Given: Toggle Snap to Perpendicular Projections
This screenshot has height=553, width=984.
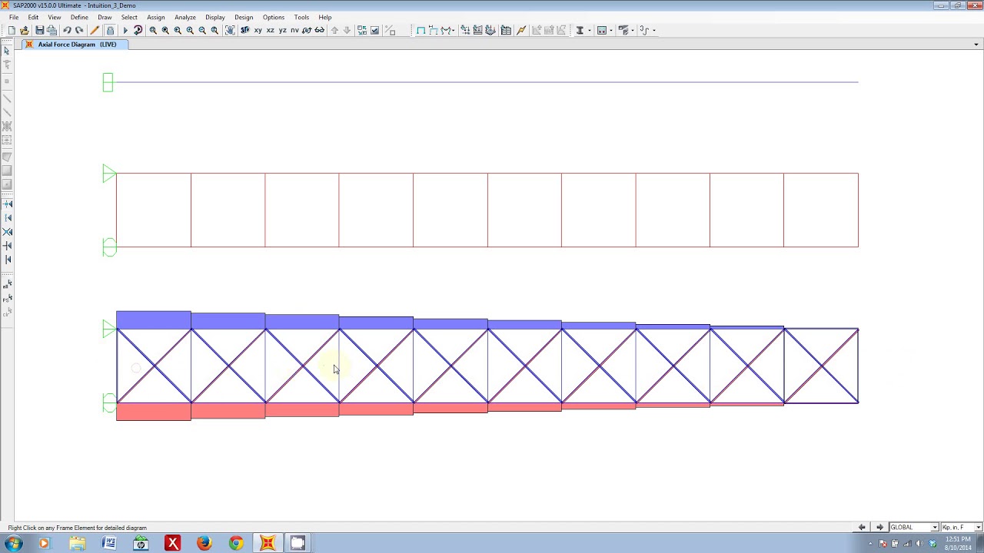Looking at the screenshot, I should (8, 246).
